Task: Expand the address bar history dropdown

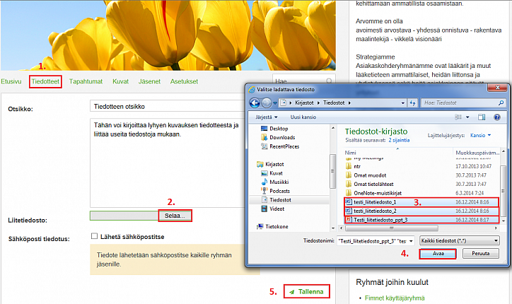Action: 403,103
